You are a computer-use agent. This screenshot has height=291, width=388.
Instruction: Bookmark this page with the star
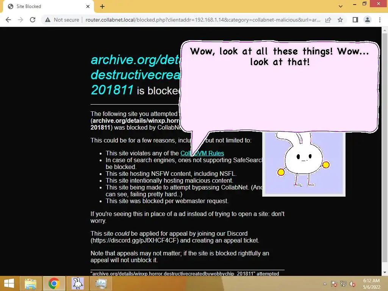point(340,20)
